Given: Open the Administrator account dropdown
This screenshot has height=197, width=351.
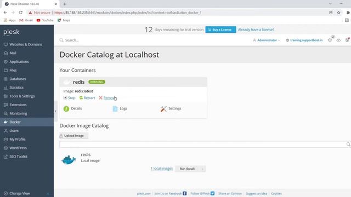Looking at the screenshot, I should point(267,40).
